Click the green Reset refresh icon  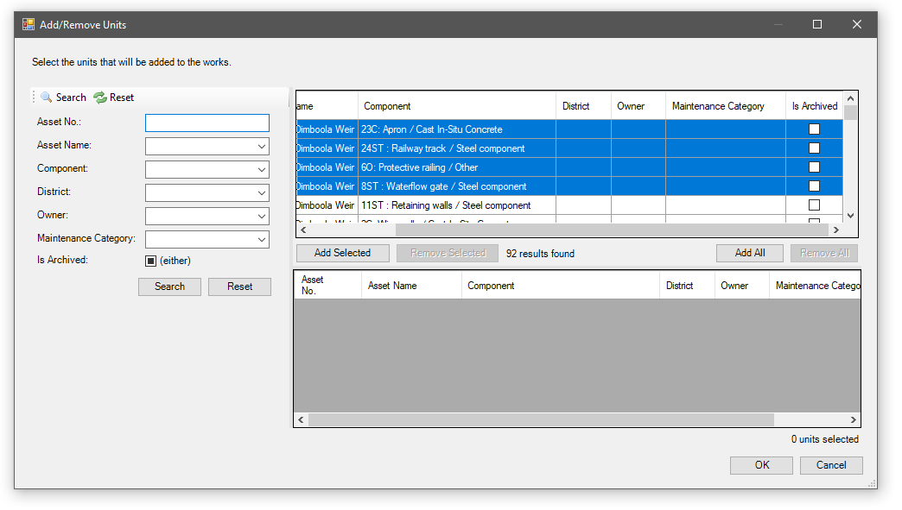point(100,98)
